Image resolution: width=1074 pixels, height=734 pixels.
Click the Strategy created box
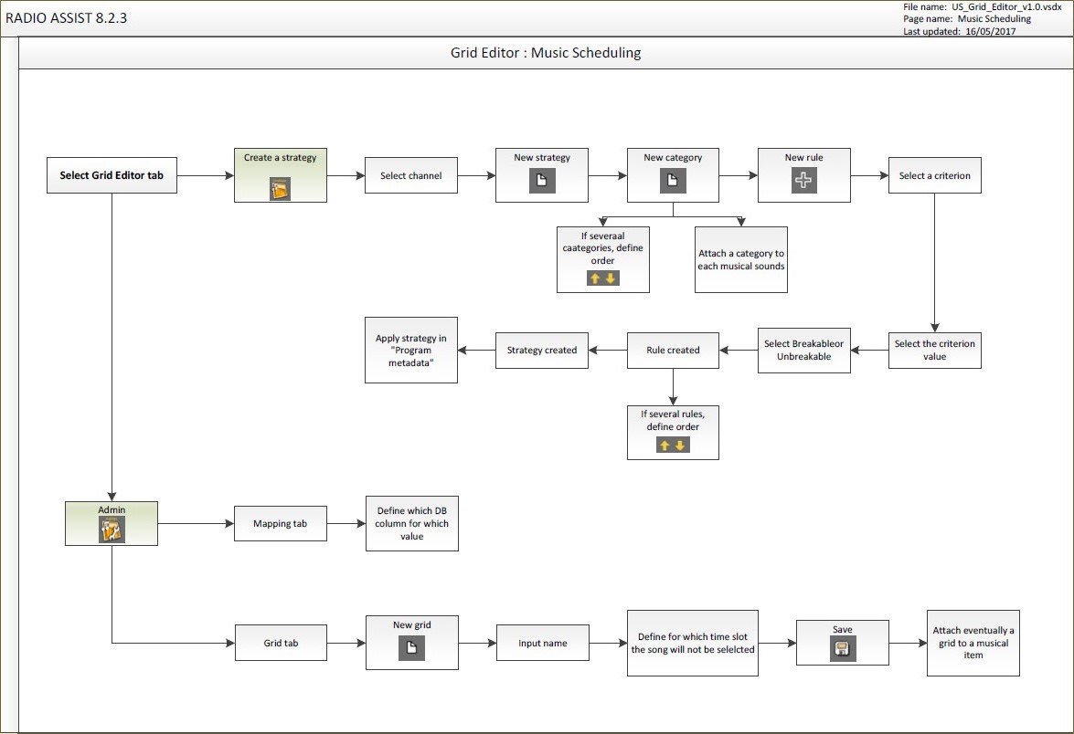coord(542,350)
